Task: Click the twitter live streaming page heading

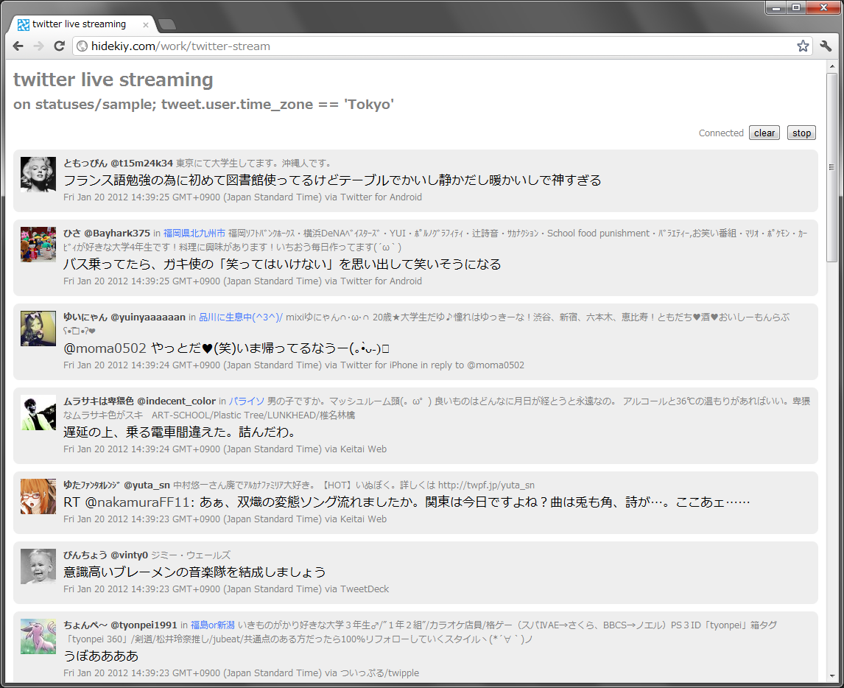Action: (x=113, y=79)
